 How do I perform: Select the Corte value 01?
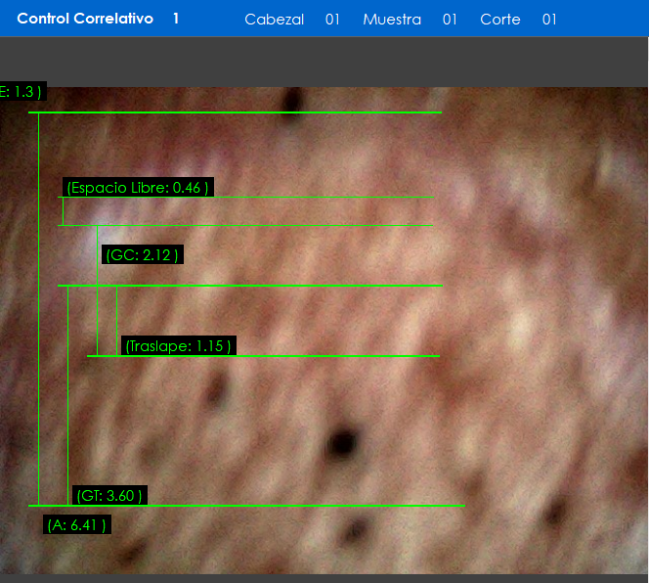[549, 20]
